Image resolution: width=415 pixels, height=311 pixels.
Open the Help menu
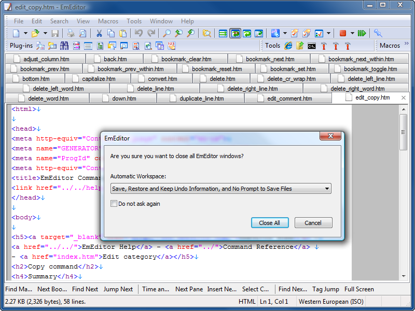pyautogui.click(x=187, y=21)
